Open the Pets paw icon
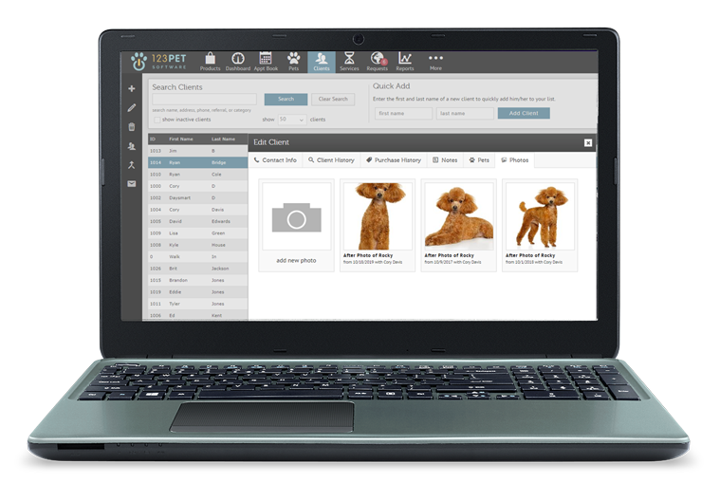Viewport: 720px width, 483px height. click(294, 61)
